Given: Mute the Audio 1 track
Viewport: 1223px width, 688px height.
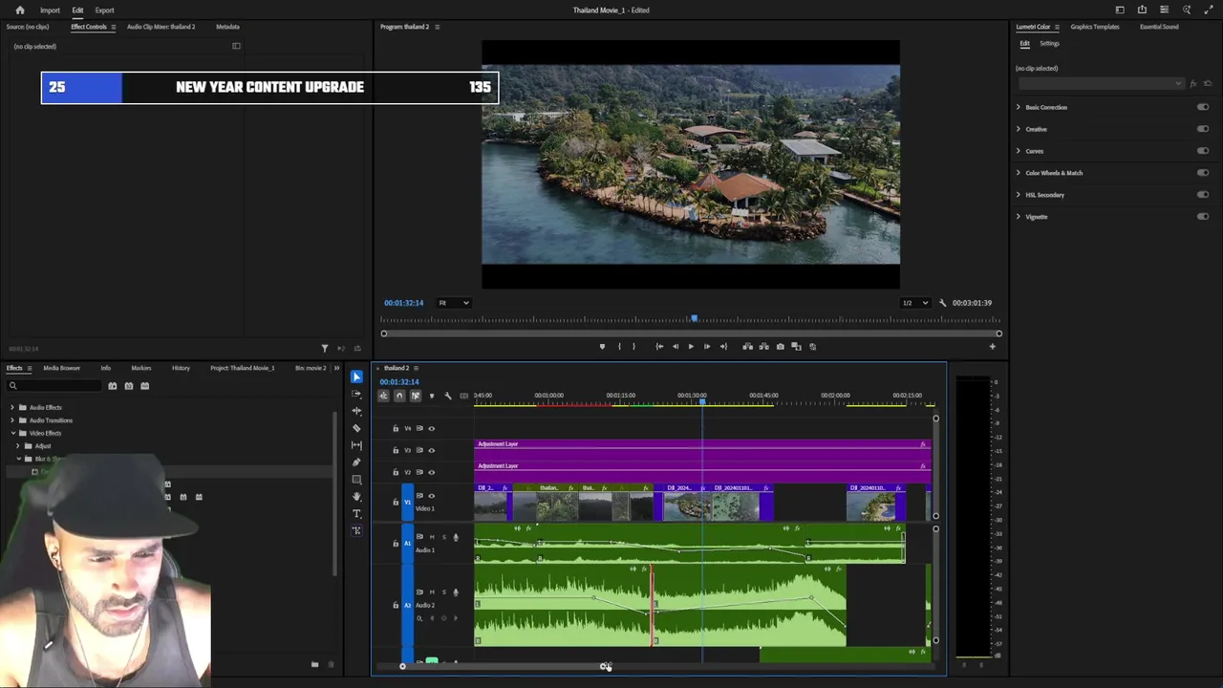Looking at the screenshot, I should (431, 537).
